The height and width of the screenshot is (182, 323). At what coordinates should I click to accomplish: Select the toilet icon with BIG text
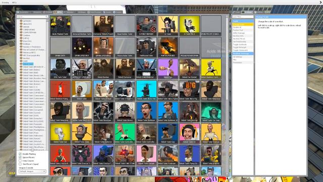coord(189,90)
